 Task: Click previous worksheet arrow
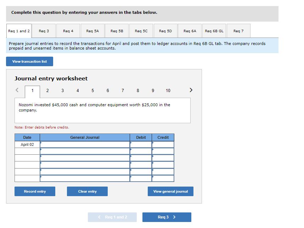tap(17, 90)
